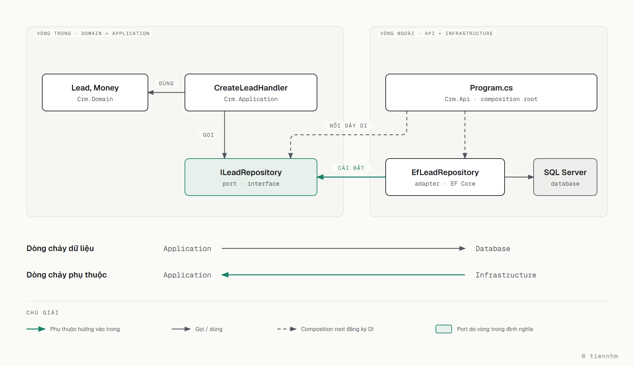Select the Lead, Money domain box
Image resolution: width=634 pixels, height=366 pixels.
[95, 92]
